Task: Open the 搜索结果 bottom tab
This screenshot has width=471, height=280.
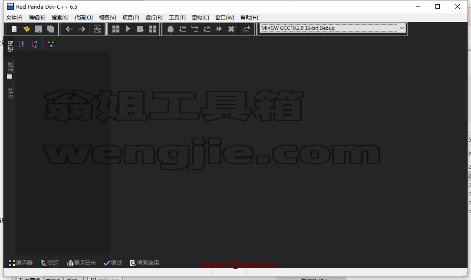Action: pos(145,263)
